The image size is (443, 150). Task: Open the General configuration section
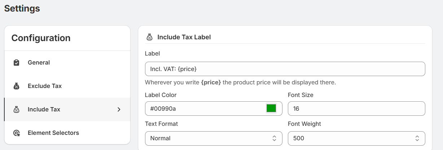(x=39, y=63)
